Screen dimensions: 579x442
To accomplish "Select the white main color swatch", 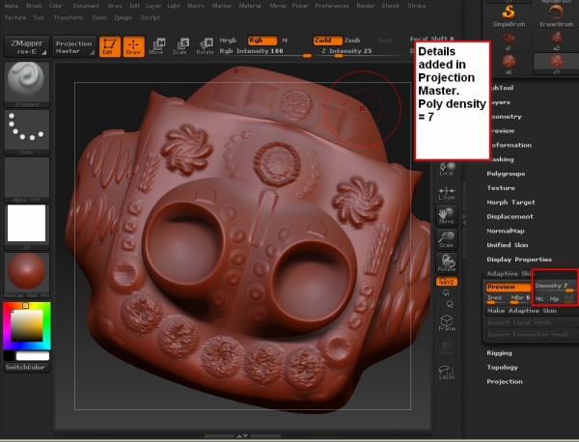I will 32,355.
